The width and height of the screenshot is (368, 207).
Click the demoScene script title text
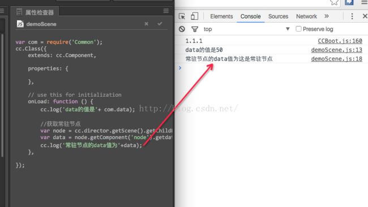click(x=41, y=24)
